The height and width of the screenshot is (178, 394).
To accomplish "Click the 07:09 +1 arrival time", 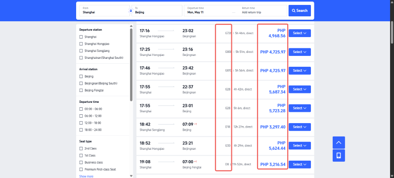I will [x=190, y=124].
